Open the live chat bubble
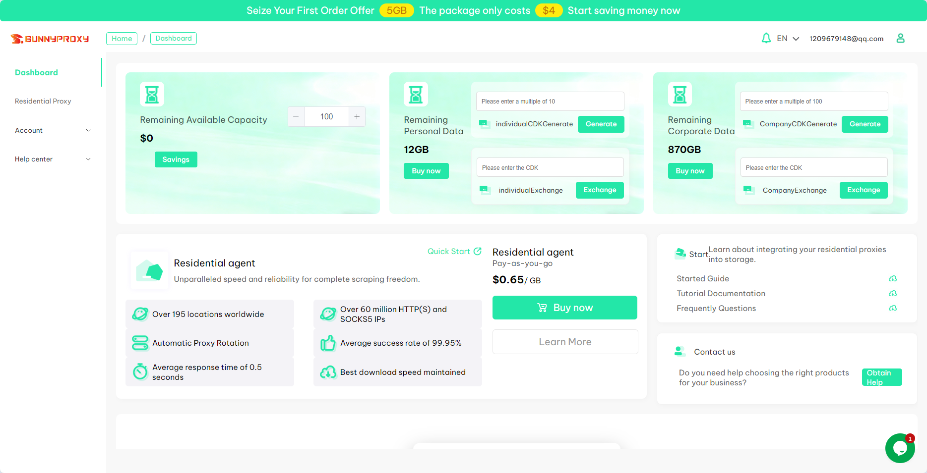This screenshot has width=927, height=473. pos(900,448)
